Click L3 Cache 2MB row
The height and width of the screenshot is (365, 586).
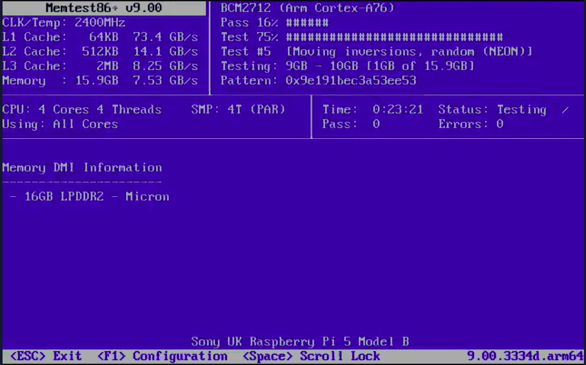click(100, 66)
